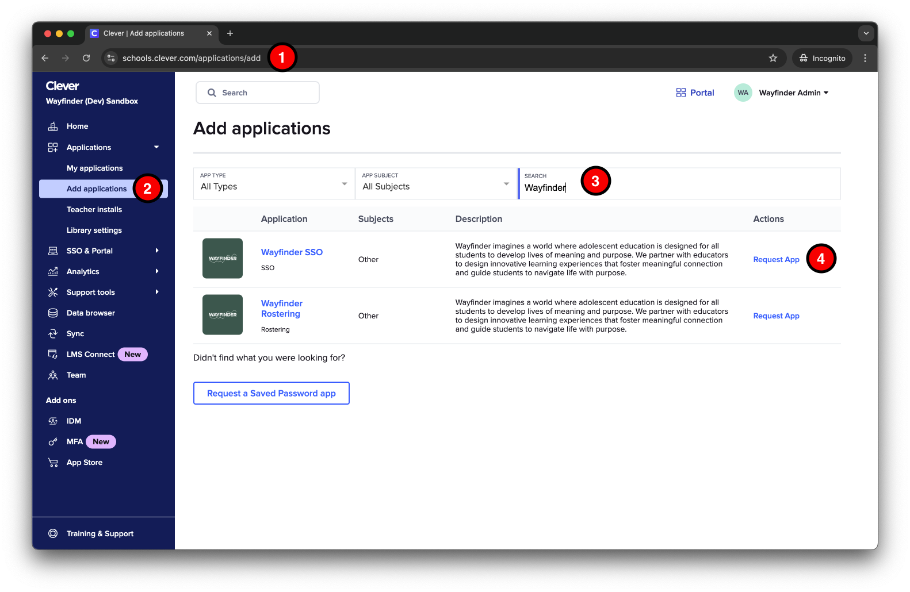Open a new browser tab with plus
This screenshot has height=592, width=910.
(230, 33)
